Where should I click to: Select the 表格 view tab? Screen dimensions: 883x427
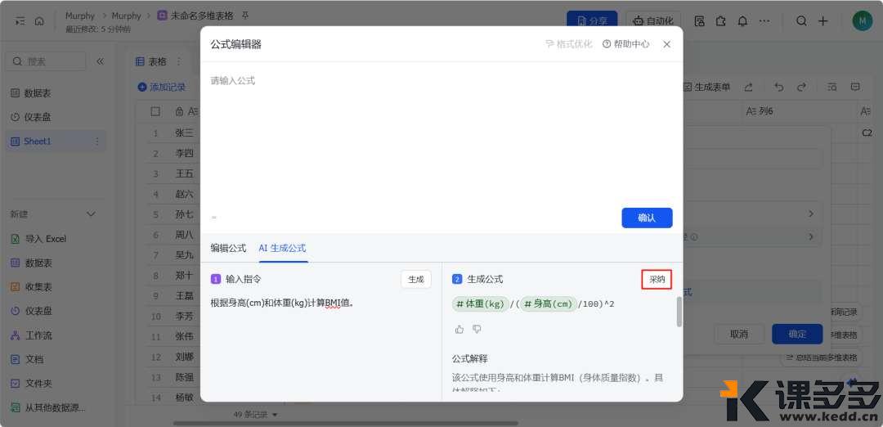tap(151, 61)
